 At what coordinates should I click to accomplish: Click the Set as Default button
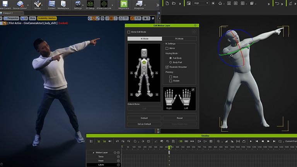coord(144,124)
